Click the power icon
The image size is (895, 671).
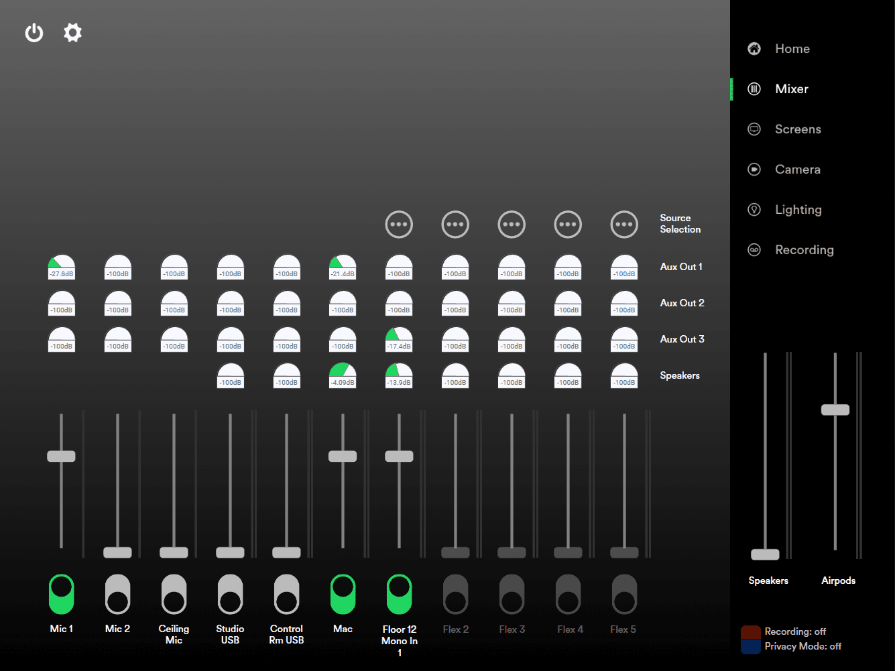34,32
